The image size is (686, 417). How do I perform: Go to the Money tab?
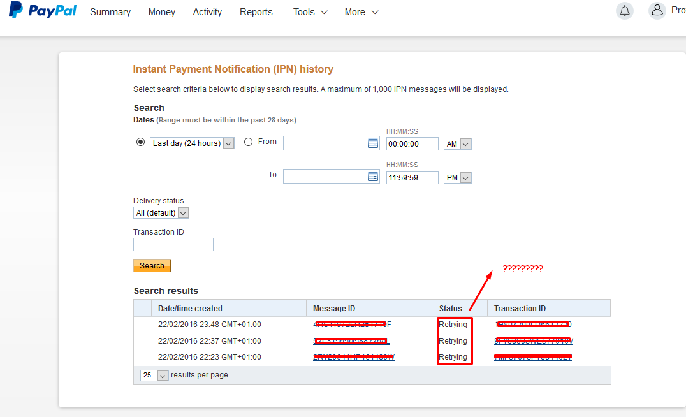coord(162,12)
